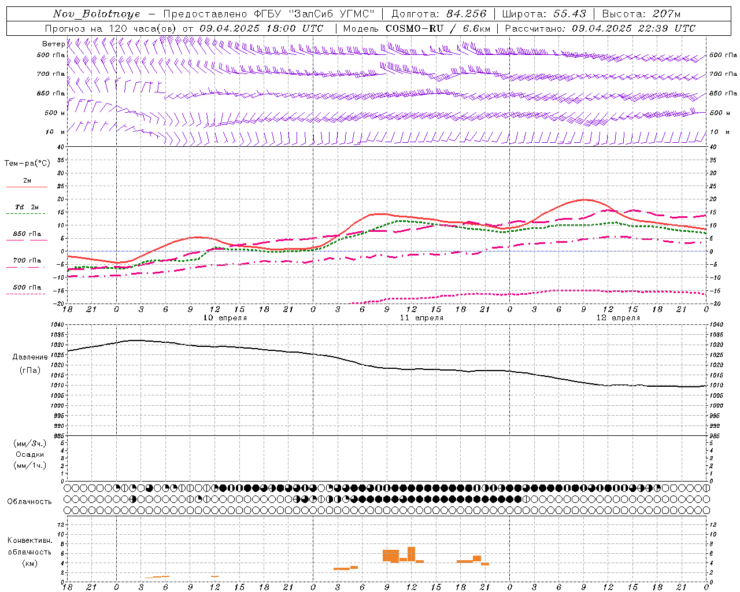Click the 'Широта: 55.43' latitude value
This screenshot has width=740, height=592.
[544, 14]
